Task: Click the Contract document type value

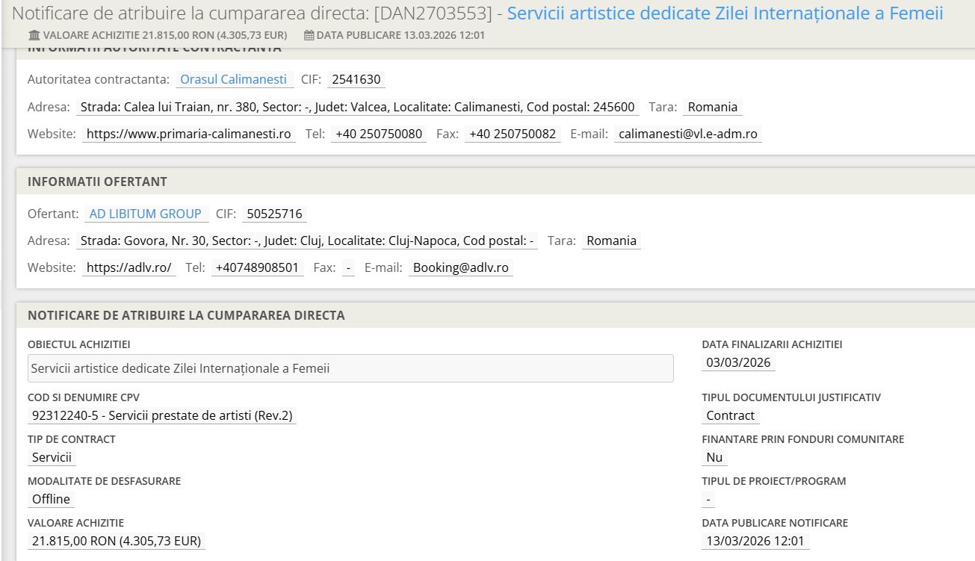Action: tap(730, 416)
